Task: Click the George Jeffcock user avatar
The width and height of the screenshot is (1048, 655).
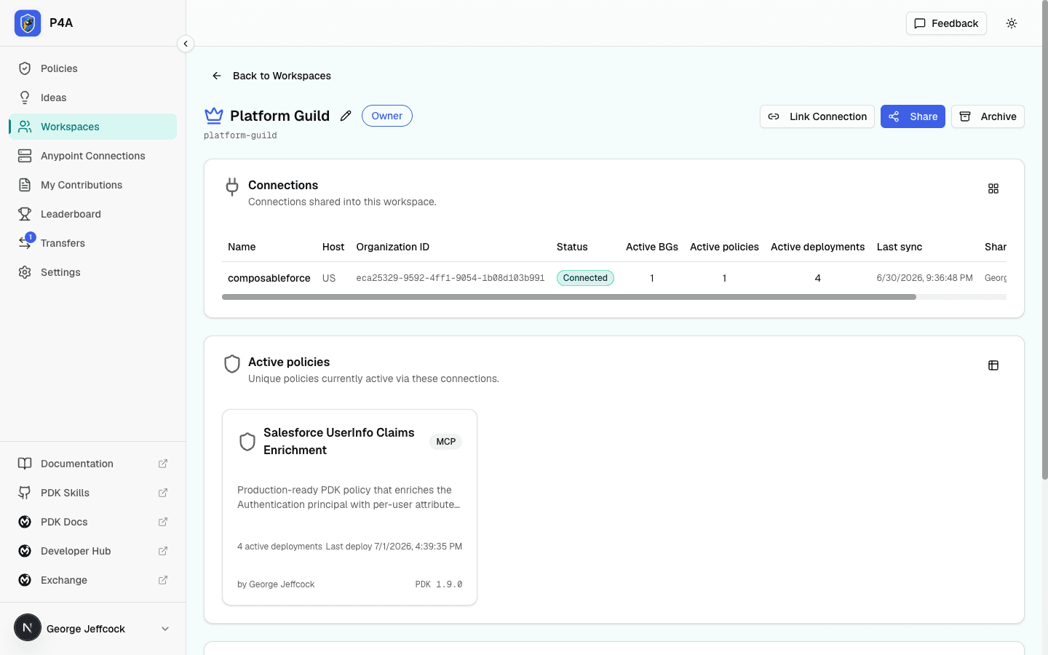Action: point(28,627)
